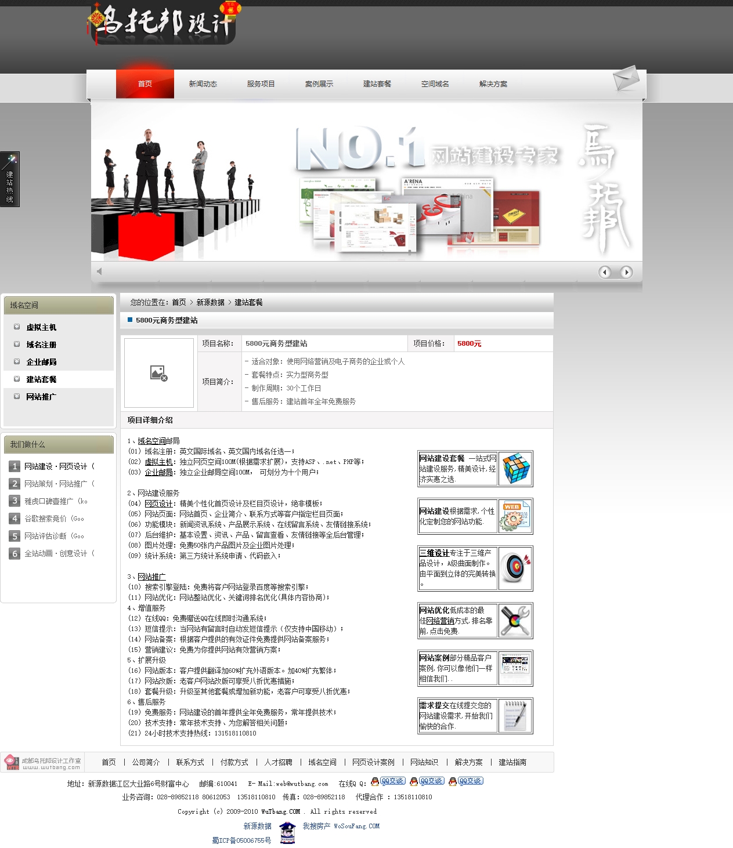Click the 网站建设套餐 card title
Screen dimensions: 733x848
point(442,458)
